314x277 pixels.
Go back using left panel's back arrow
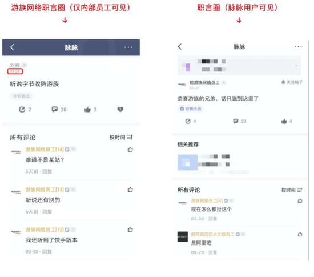(12, 47)
